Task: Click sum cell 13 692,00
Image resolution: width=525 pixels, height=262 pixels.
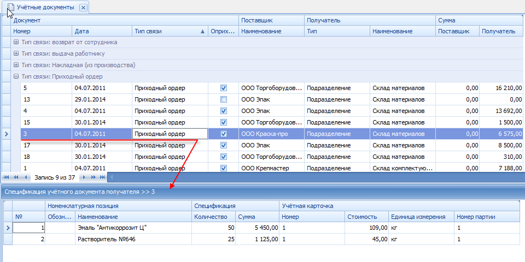Action: coord(502,111)
